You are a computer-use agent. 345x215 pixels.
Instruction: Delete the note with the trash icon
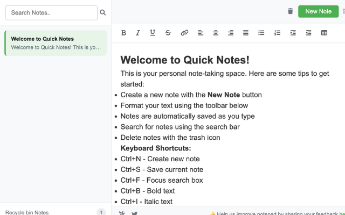(x=291, y=11)
